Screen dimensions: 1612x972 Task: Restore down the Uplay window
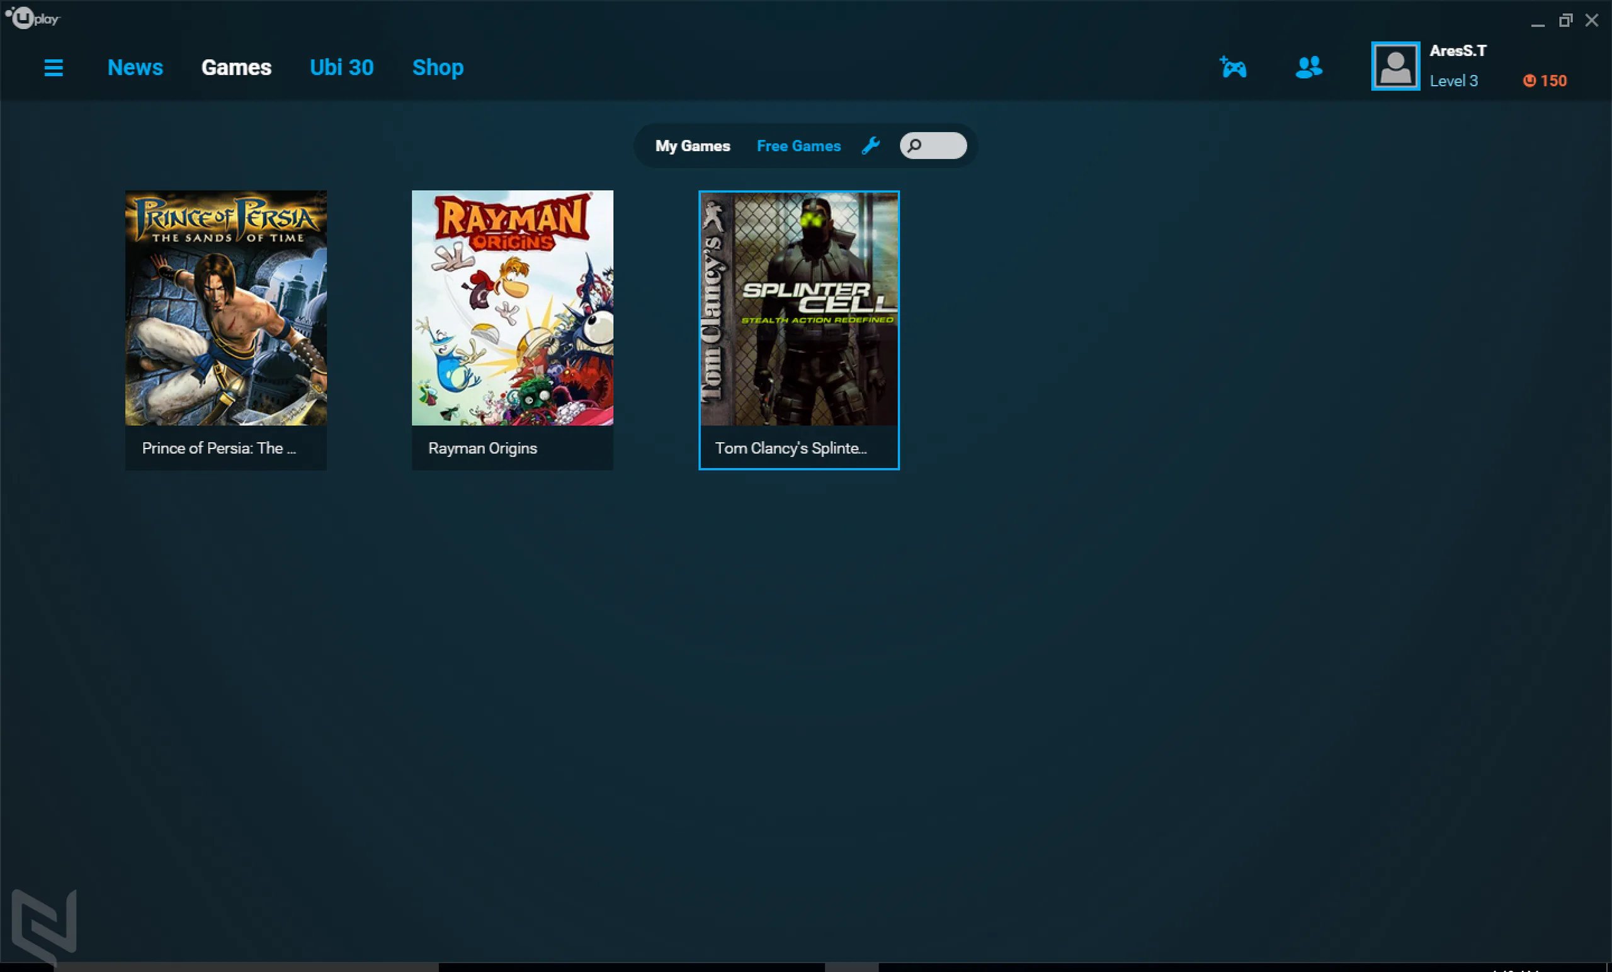1565,21
